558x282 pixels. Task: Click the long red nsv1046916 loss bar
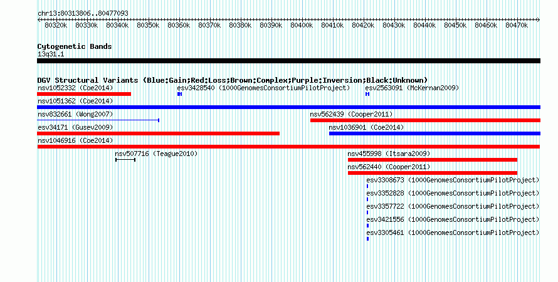(288, 147)
